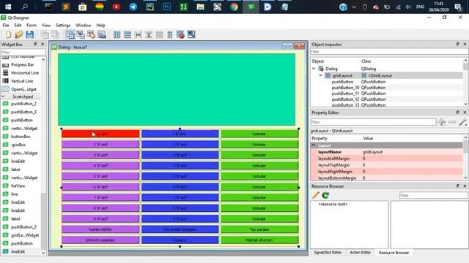The image size is (469, 263).
Task: Focus the Widget Box filter field
Action: click(x=23, y=52)
